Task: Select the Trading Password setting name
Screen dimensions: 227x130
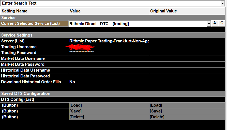Action: coord(35,53)
